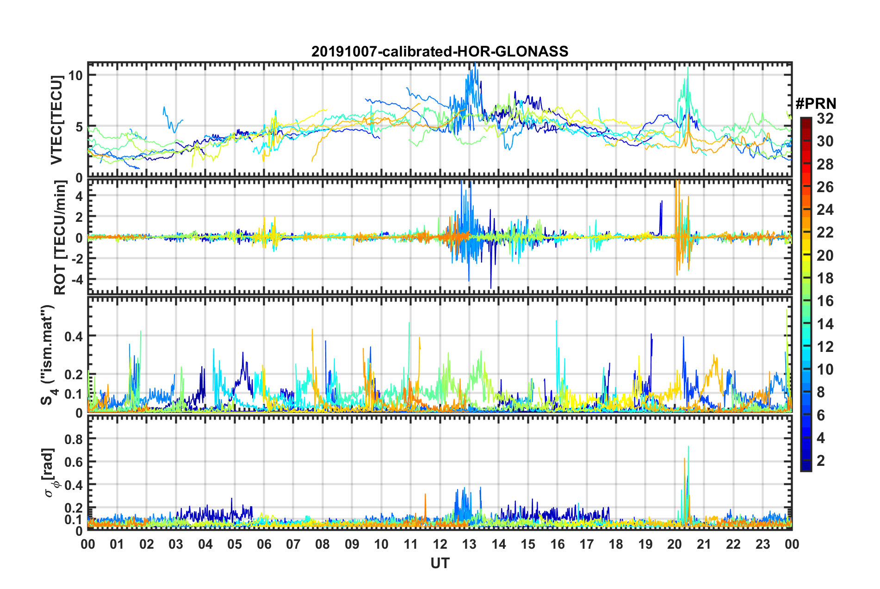The width and height of the screenshot is (880, 589).
Task: Click the #PRN colorbar title
Action: 816,104
